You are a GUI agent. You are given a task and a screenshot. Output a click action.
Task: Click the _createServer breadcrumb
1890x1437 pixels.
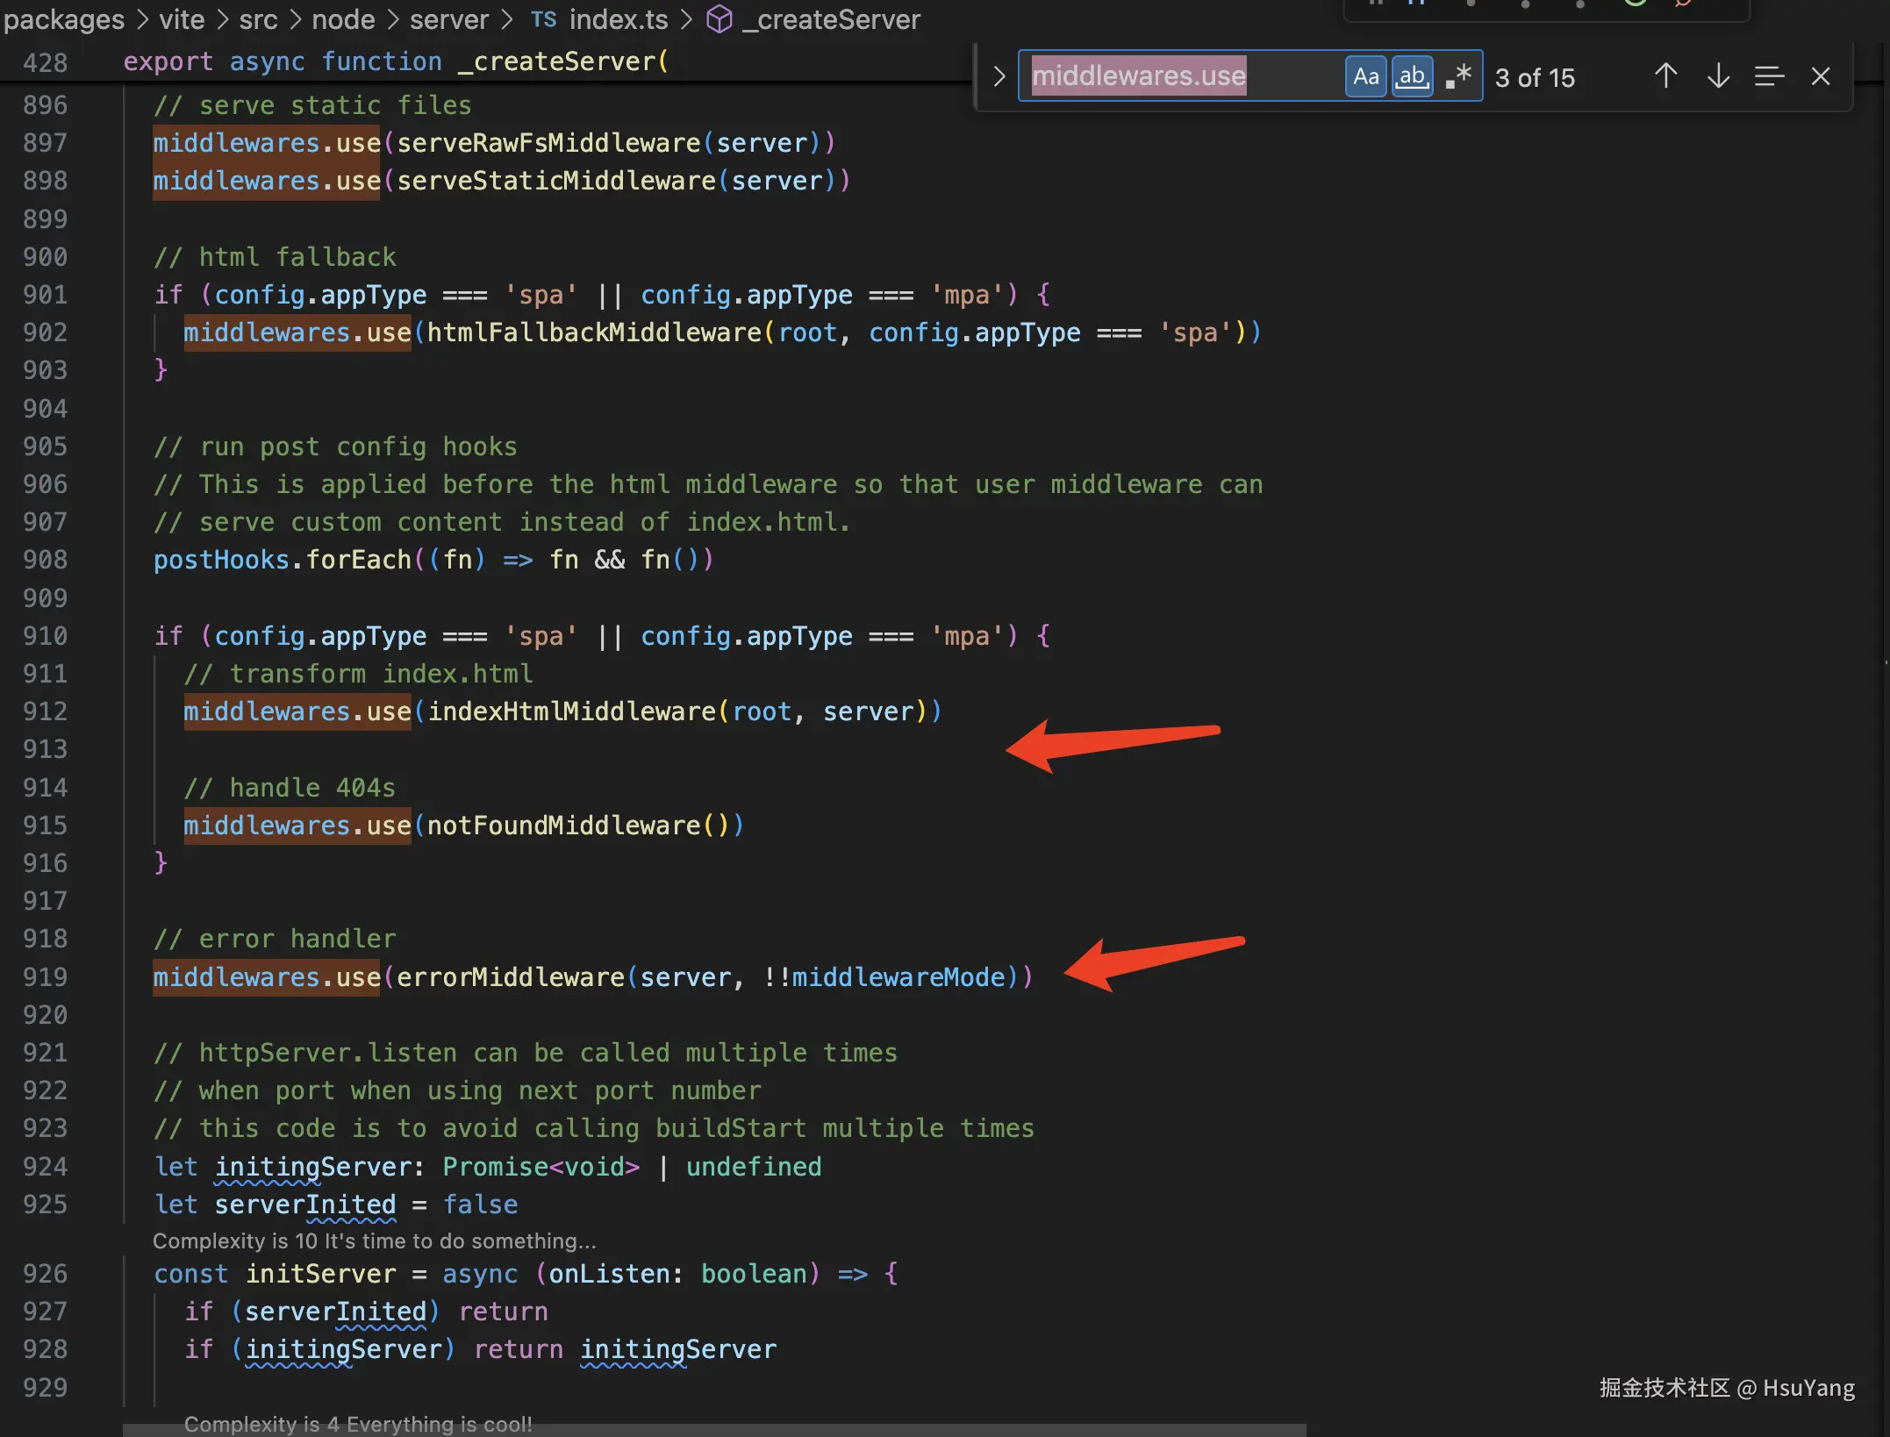pos(831,19)
